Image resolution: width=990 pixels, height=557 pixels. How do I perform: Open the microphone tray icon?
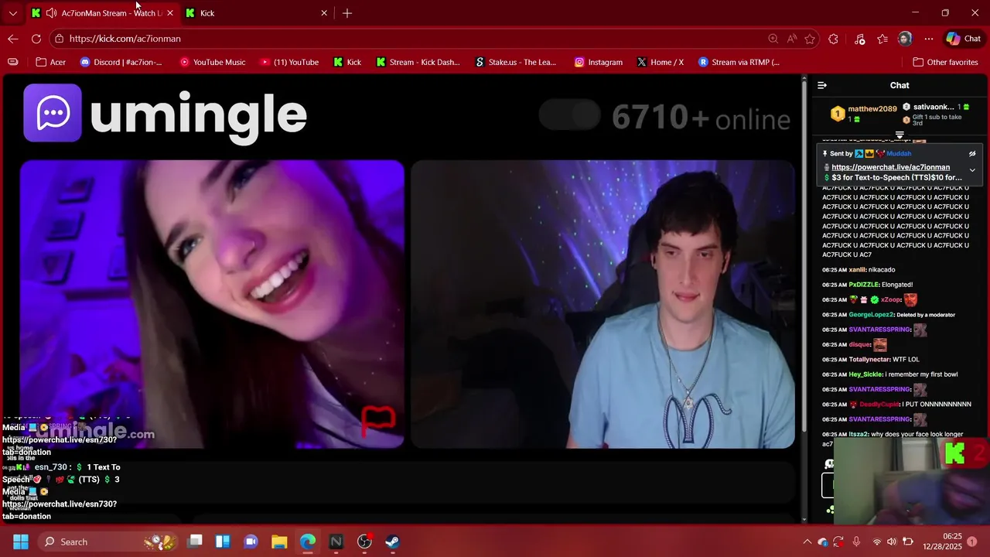[856, 542]
